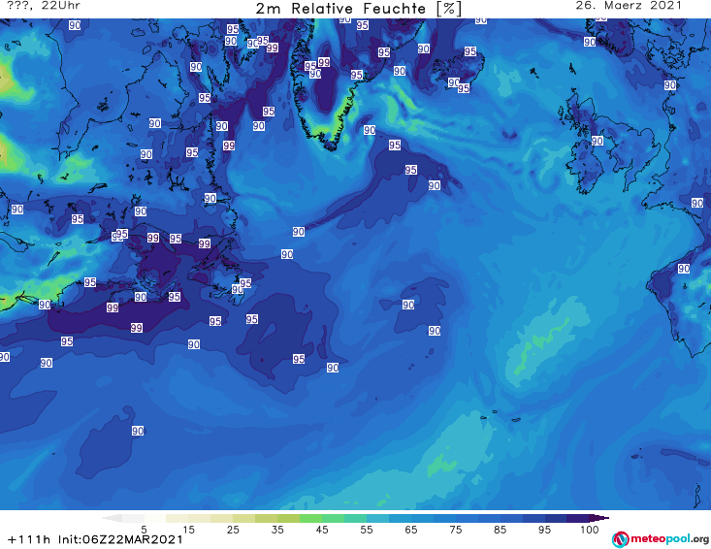Click the Azores islands outline on the map
This screenshot has width=711, height=549.
pos(501,416)
